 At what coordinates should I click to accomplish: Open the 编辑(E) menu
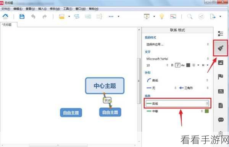pyautogui.click(x=18, y=9)
